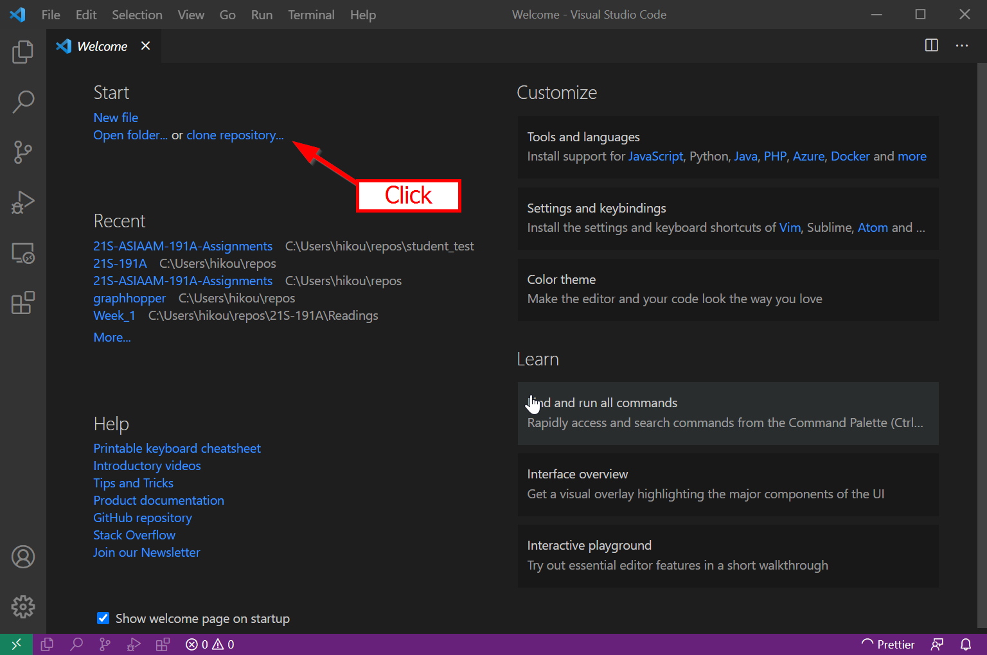Open the Run and Debug view
This screenshot has width=987, height=655.
23,202
